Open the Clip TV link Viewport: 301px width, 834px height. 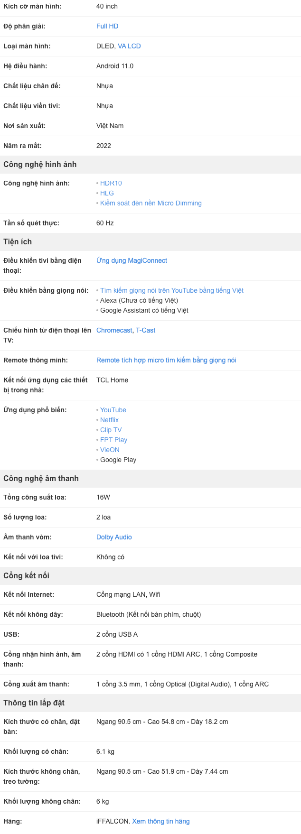111,430
